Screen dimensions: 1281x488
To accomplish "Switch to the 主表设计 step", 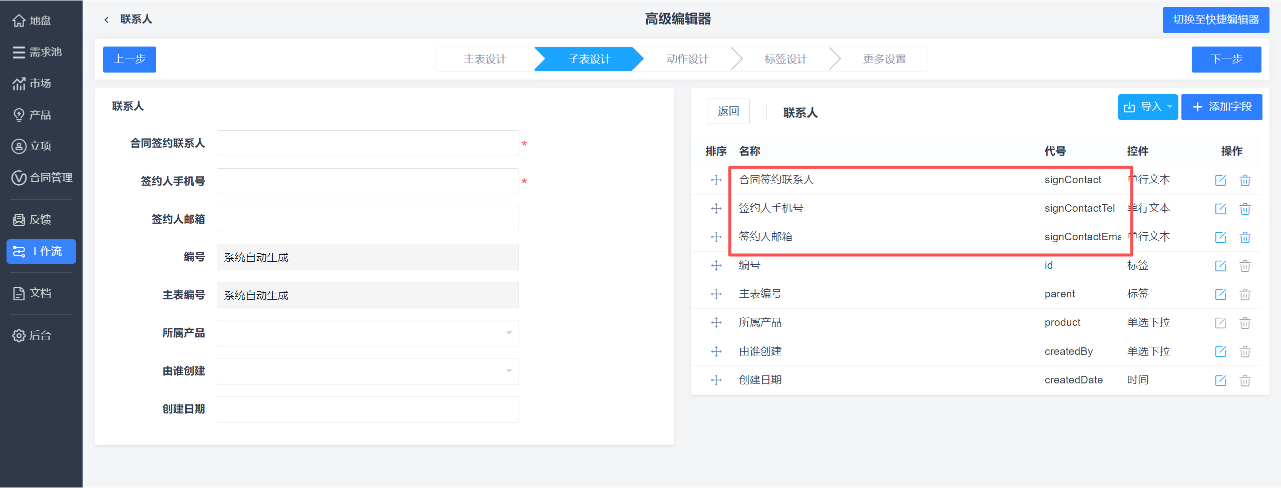I will 485,59.
